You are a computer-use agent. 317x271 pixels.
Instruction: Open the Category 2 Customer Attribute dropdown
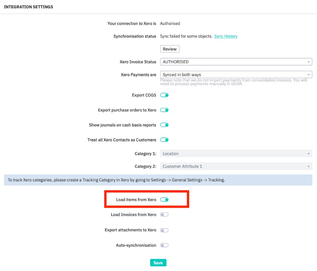(236, 166)
